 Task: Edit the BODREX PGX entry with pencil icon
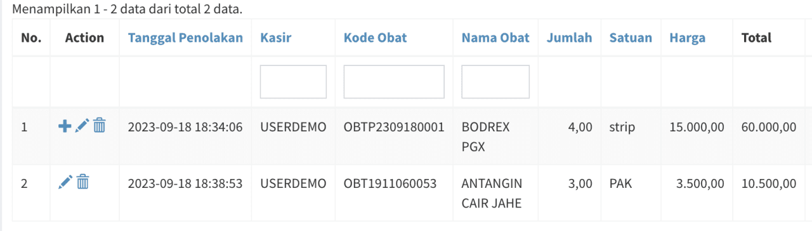[x=82, y=126]
